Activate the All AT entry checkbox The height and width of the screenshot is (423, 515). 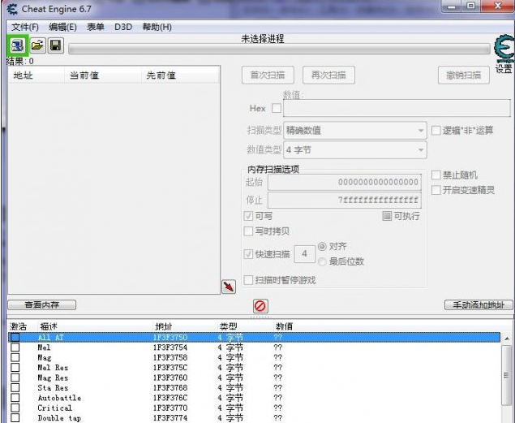15,337
